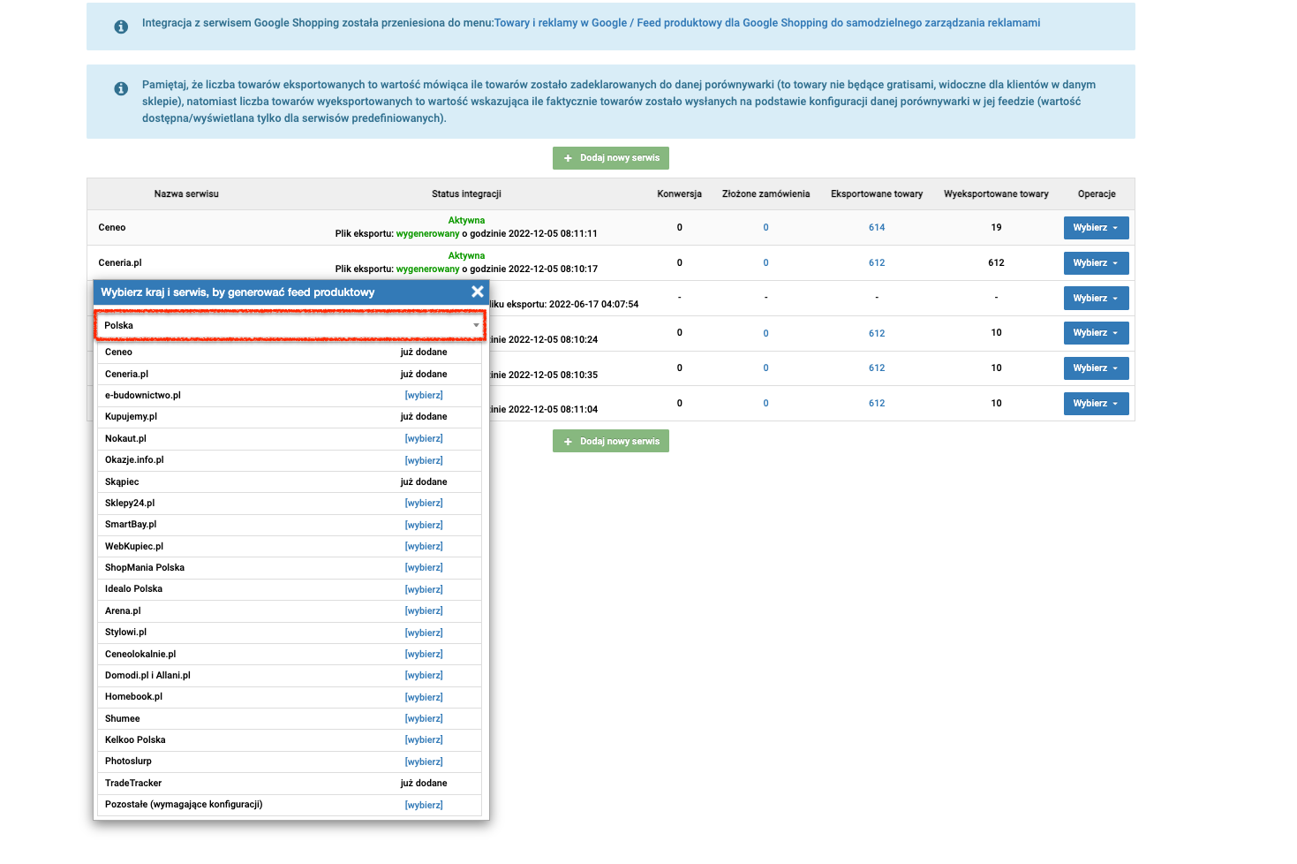Viewport: 1297px width, 864px height.
Task: Click Konwersja column header
Action: tap(679, 193)
